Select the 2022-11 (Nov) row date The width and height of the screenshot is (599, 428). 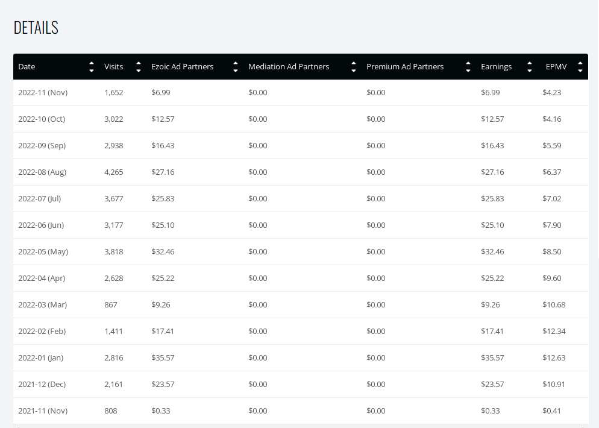43,92
